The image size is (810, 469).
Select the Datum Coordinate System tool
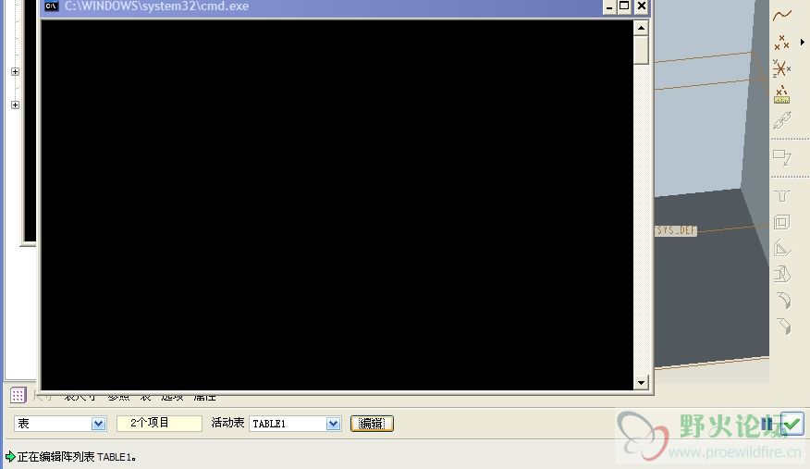(x=781, y=68)
